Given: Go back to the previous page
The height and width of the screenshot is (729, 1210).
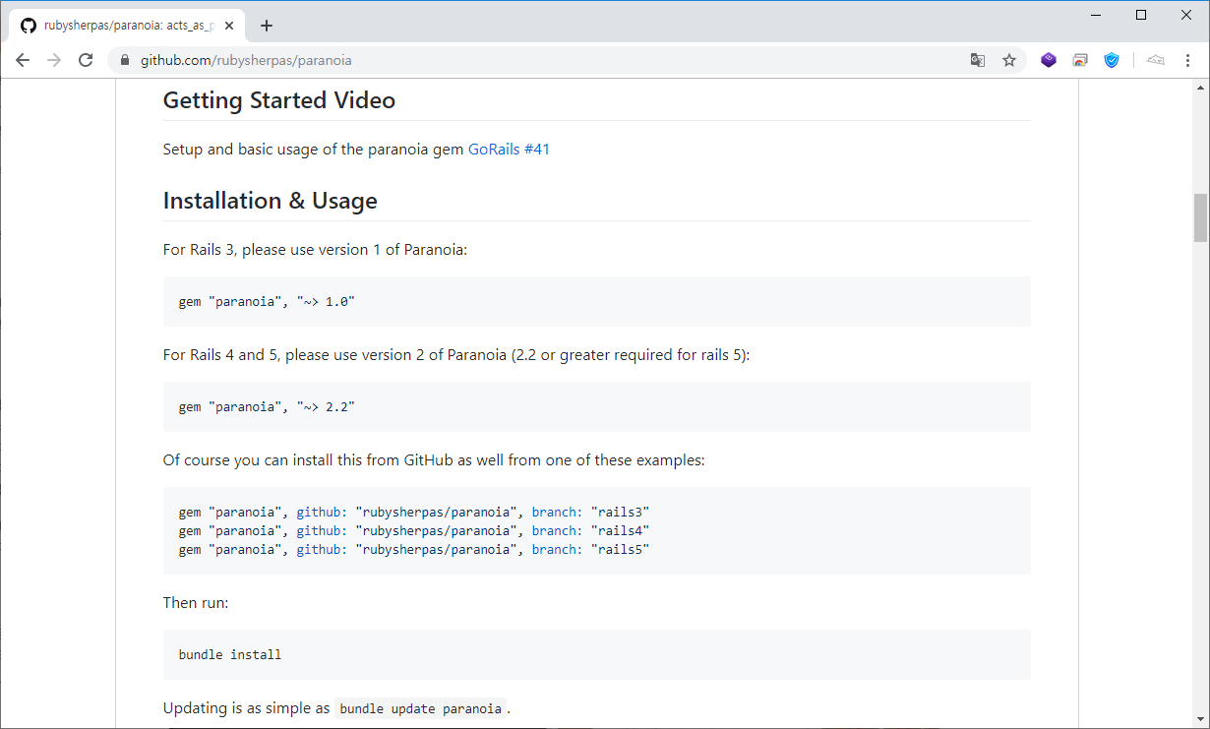Looking at the screenshot, I should click(23, 60).
